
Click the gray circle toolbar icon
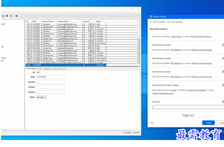(x=3, y=16)
